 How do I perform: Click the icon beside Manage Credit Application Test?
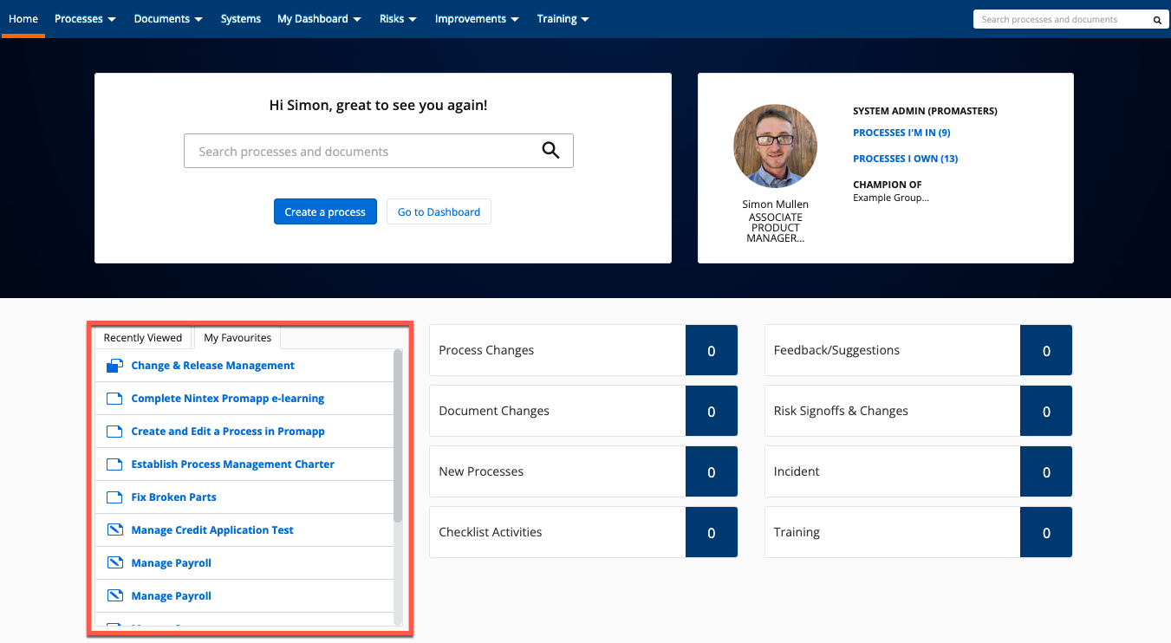click(x=114, y=530)
